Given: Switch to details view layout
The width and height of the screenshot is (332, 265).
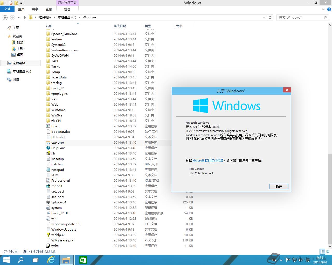Looking at the screenshot, I should pyautogui.click(x=322, y=252).
